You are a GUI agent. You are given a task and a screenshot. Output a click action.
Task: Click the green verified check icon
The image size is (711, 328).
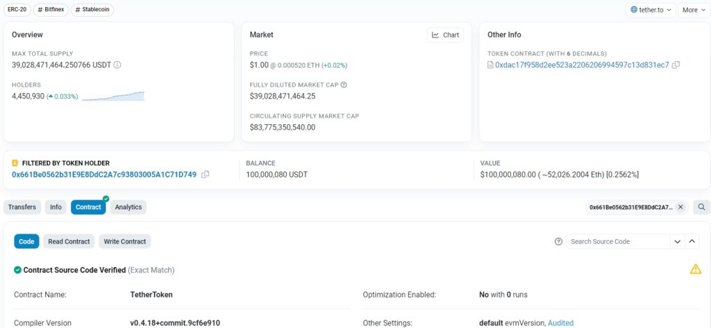coord(17,270)
